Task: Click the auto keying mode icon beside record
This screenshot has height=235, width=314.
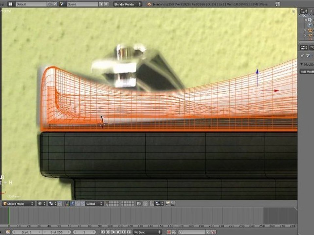Action: [x=174, y=232]
